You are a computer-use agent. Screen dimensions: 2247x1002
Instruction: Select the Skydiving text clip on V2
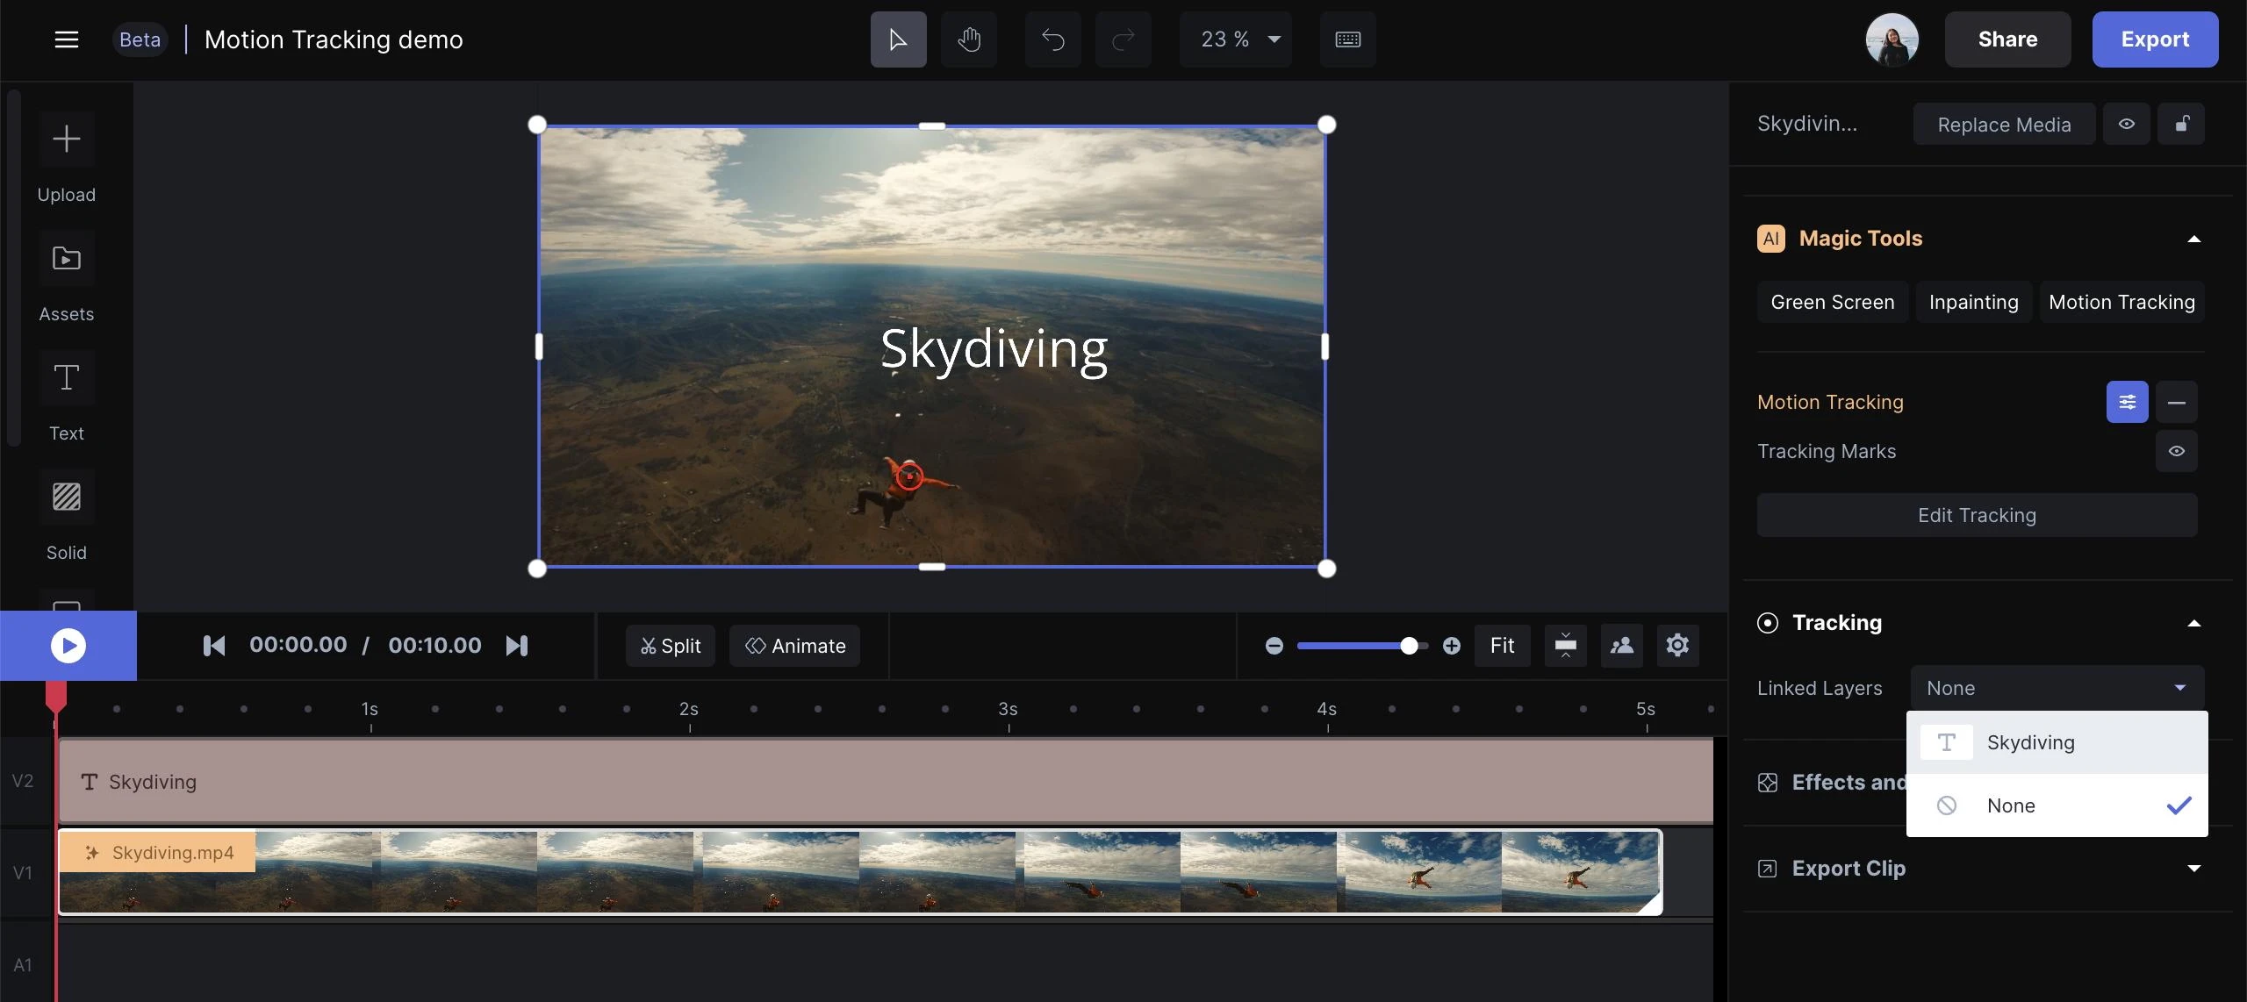[886, 781]
